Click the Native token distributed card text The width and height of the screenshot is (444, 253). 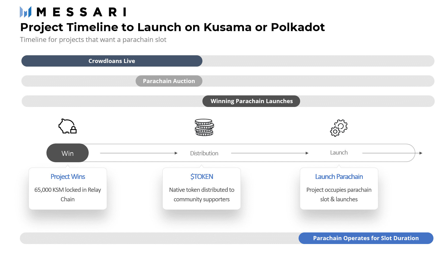[202, 194]
